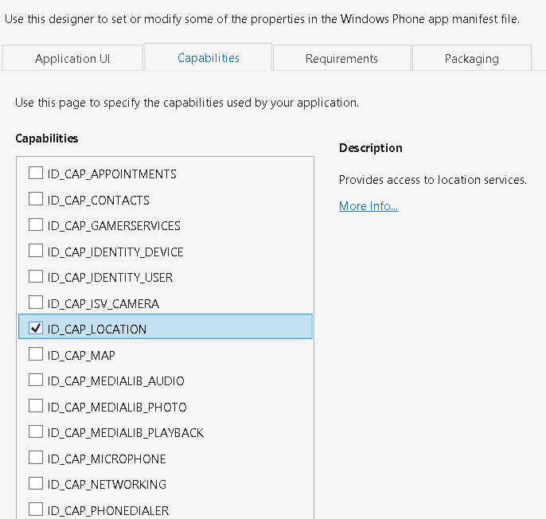The height and width of the screenshot is (519, 546).
Task: Check the ID_CAP_MICROPHONE box
Action: (x=36, y=458)
